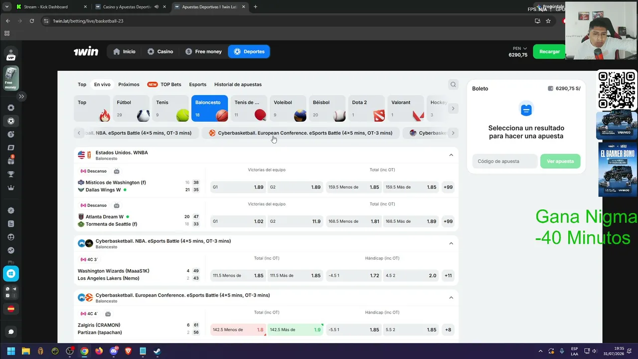Show +11 markets for Wizards vs Lakers
The image size is (638, 359).
coord(448,275)
